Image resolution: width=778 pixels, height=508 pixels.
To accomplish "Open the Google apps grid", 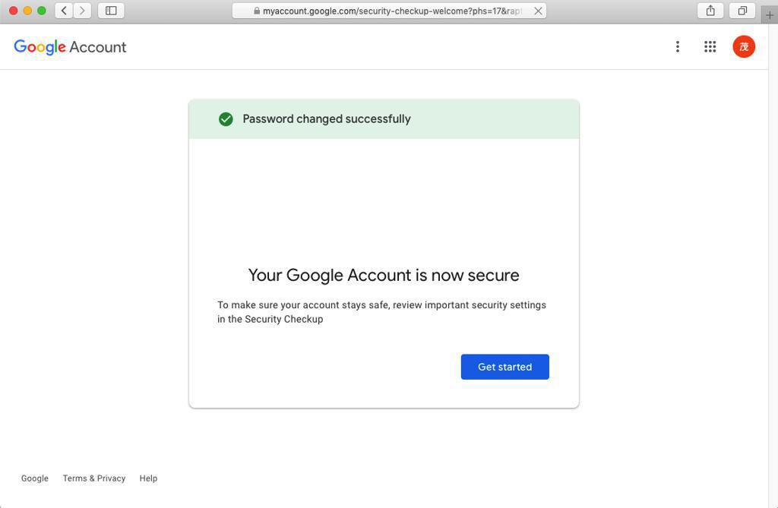I will coord(710,47).
